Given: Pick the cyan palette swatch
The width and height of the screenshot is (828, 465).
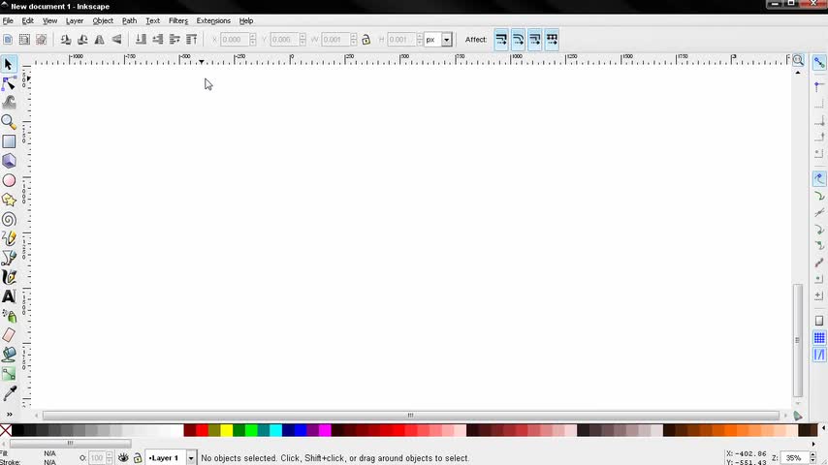Looking at the screenshot, I should click(x=275, y=430).
